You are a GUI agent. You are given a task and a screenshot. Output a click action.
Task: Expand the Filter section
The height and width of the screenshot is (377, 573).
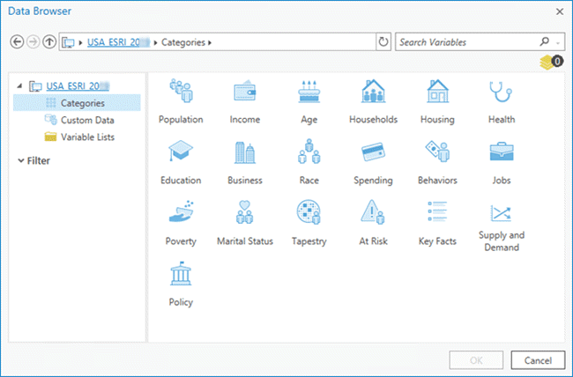tap(20, 161)
